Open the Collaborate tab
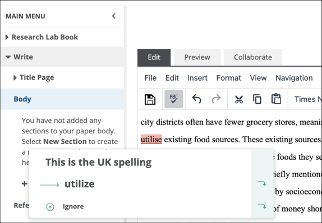The height and width of the screenshot is (223, 322). click(x=253, y=57)
